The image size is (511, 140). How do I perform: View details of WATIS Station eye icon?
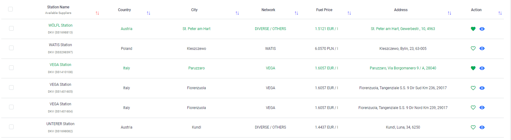coord(482,48)
